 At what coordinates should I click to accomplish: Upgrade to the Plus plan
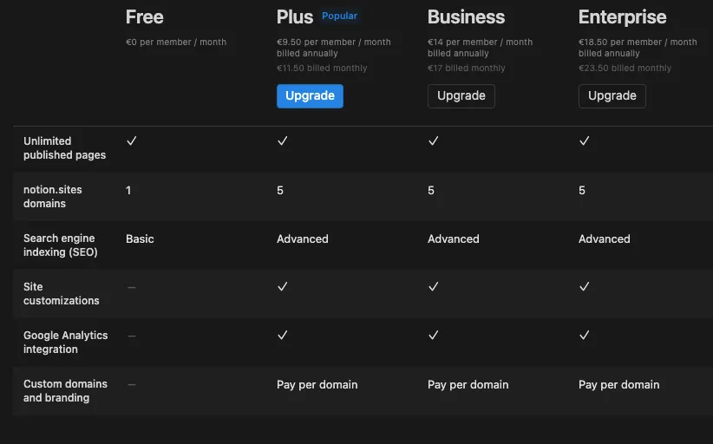click(310, 96)
